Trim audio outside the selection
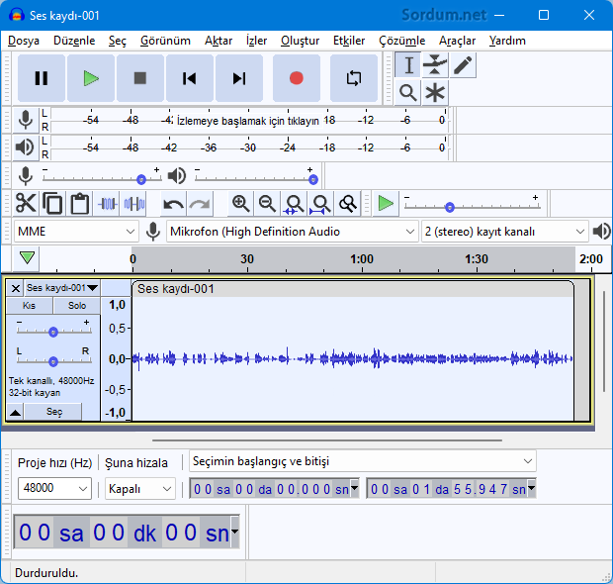This screenshot has height=584, width=613. point(107,204)
